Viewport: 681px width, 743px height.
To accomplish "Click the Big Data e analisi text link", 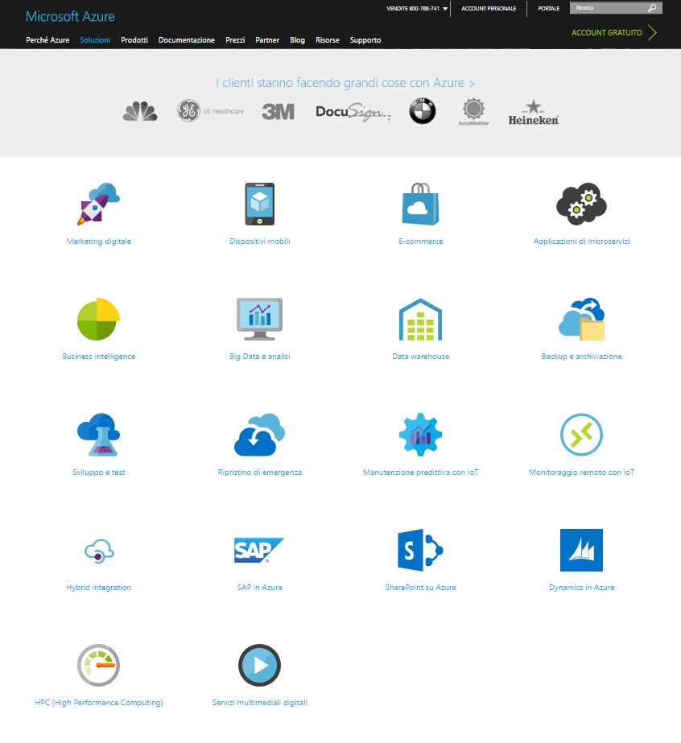I will click(x=260, y=357).
